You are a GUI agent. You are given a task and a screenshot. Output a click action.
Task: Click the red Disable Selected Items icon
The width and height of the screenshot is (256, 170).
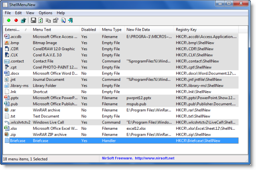coord(16,20)
